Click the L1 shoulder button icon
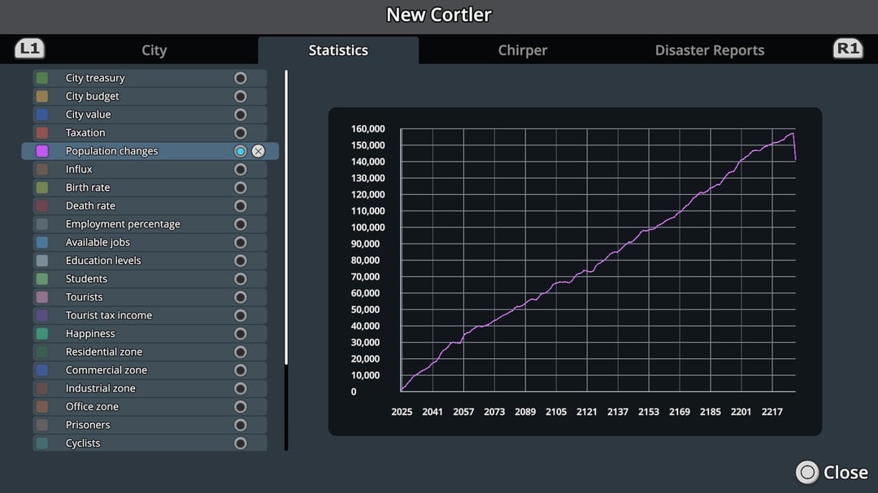878x493 pixels. click(x=30, y=49)
